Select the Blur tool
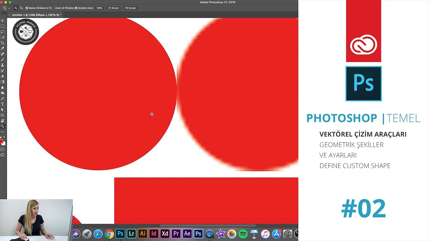This screenshot has width=429, height=241. (3, 87)
